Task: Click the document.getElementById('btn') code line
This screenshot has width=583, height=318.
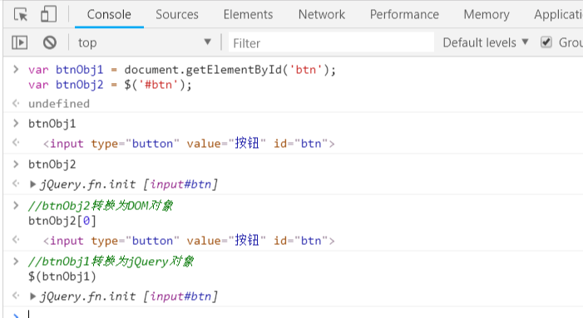Action: (x=182, y=70)
